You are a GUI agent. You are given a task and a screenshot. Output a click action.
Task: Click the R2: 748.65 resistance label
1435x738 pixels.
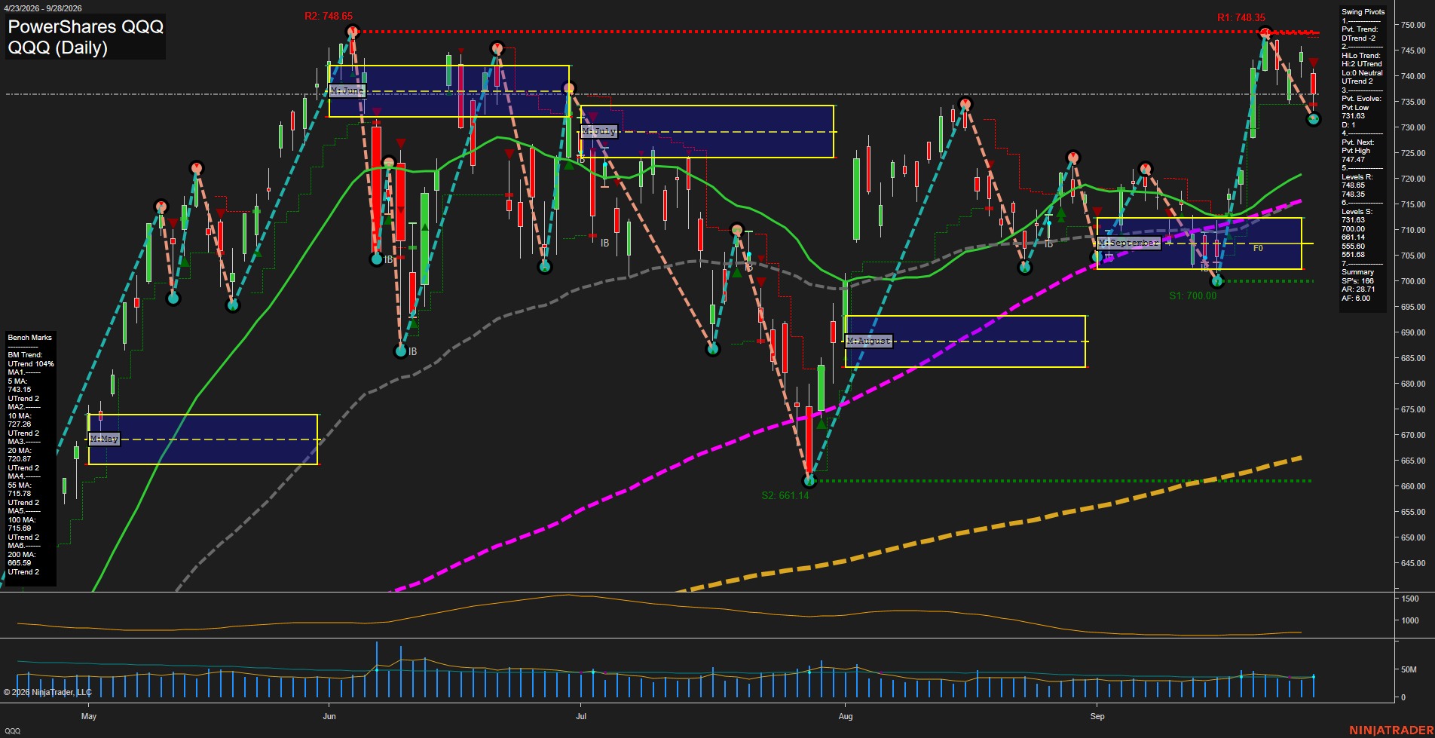(329, 16)
